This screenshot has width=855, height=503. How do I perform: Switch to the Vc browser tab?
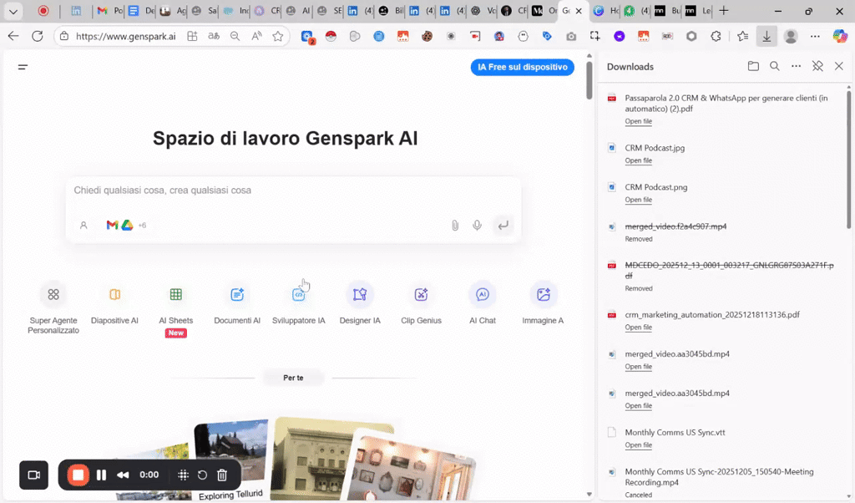pyautogui.click(x=483, y=11)
